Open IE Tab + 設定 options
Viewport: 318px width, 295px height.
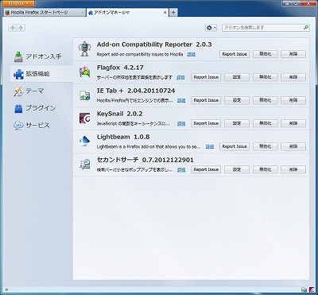coord(237,100)
